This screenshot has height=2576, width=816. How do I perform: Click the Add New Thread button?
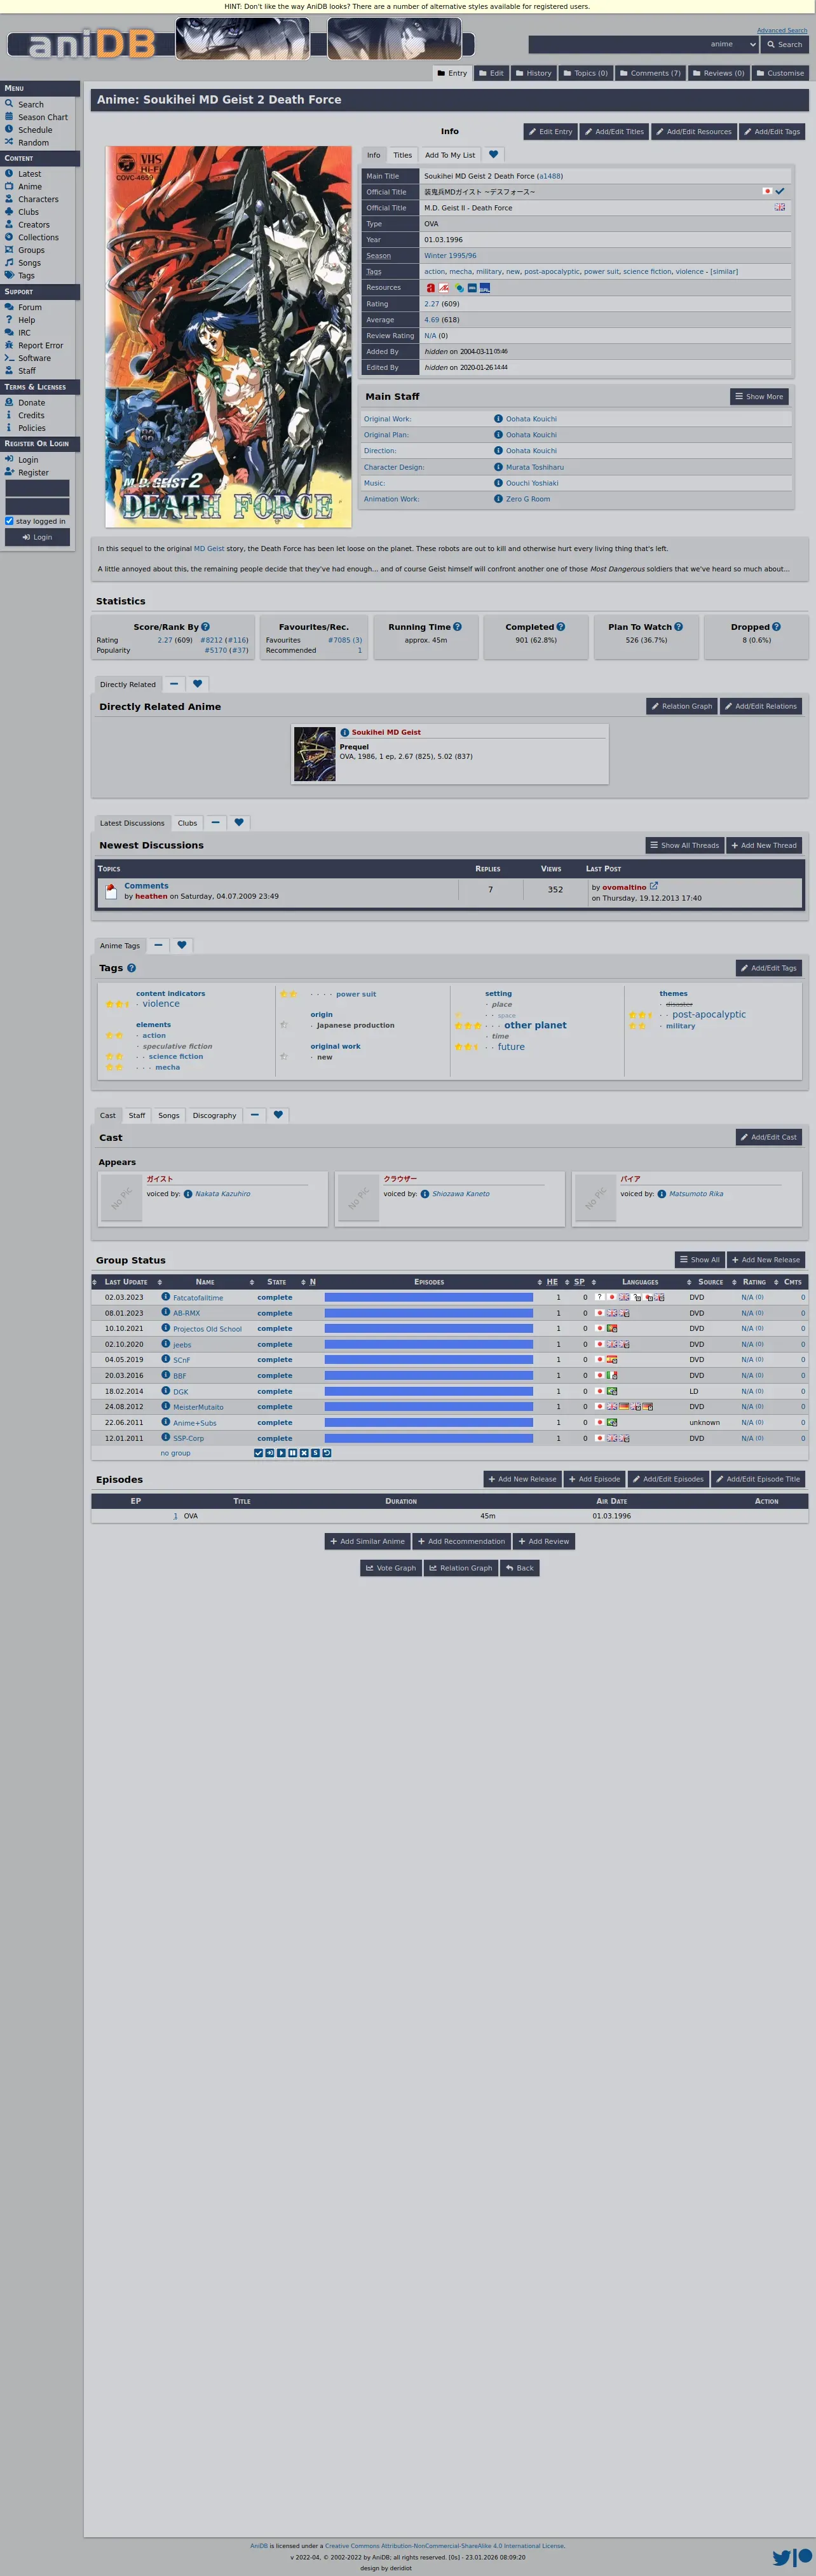point(764,845)
